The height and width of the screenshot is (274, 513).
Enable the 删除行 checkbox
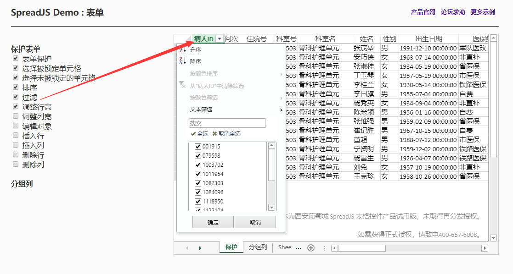tap(15, 154)
